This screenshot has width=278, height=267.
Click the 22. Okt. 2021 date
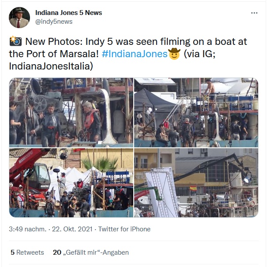pyautogui.click(x=72, y=229)
